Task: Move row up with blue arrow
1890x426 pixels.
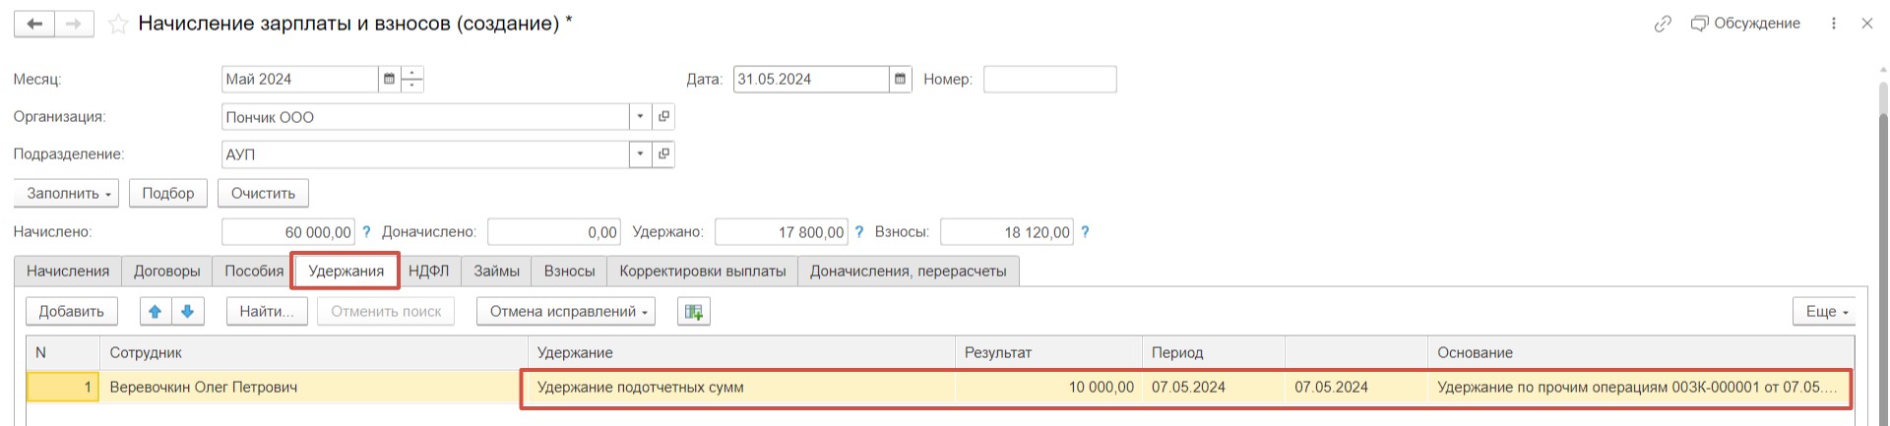Action: pyautogui.click(x=156, y=311)
